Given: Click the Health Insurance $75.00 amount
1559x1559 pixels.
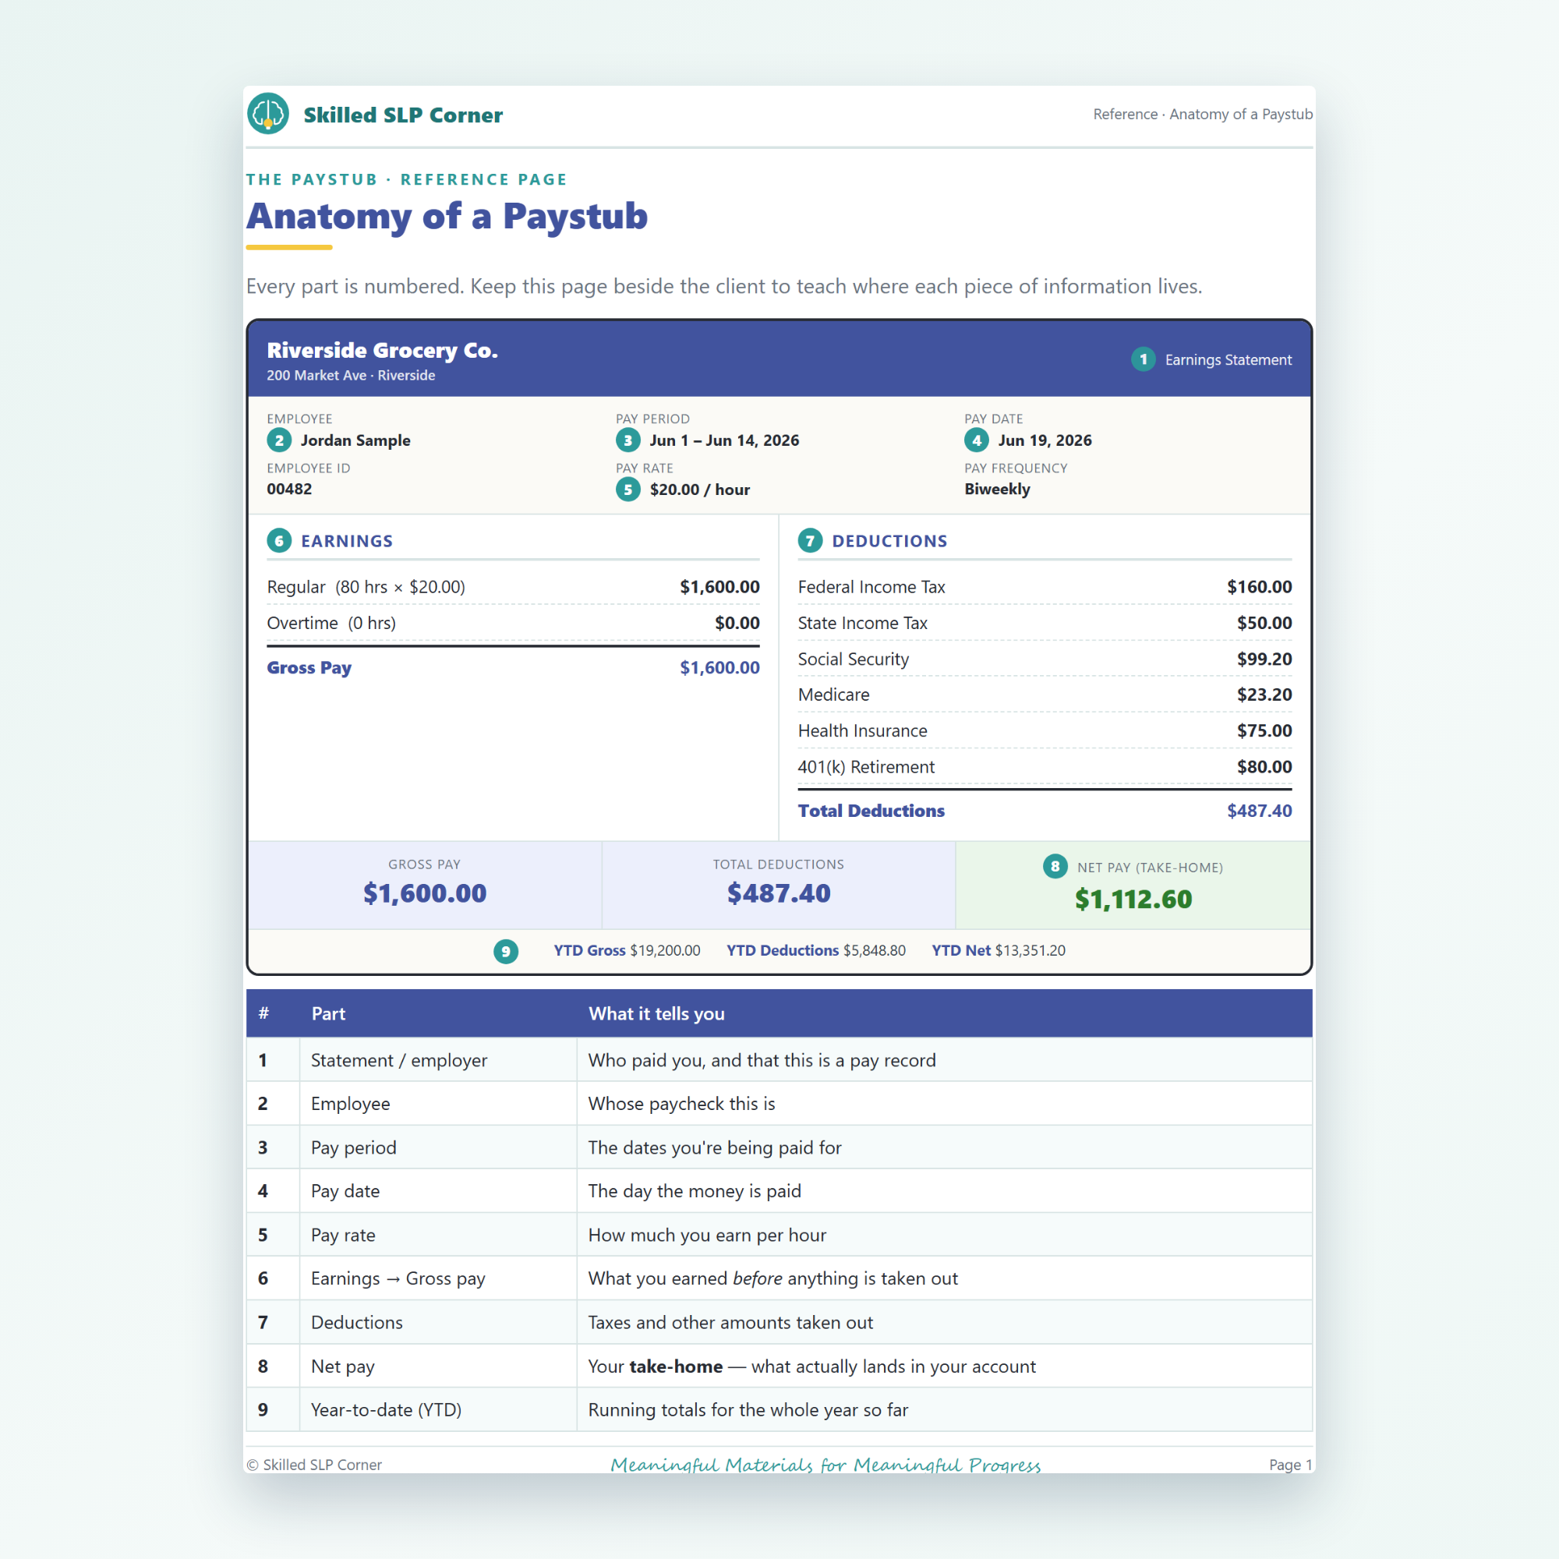Looking at the screenshot, I should tap(1264, 730).
